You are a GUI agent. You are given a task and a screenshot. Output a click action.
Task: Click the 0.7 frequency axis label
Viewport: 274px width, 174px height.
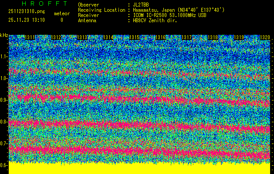(x=4, y=144)
